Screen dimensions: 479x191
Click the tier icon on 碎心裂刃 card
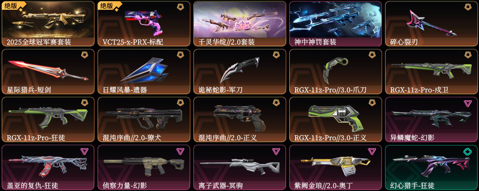click(x=467, y=7)
